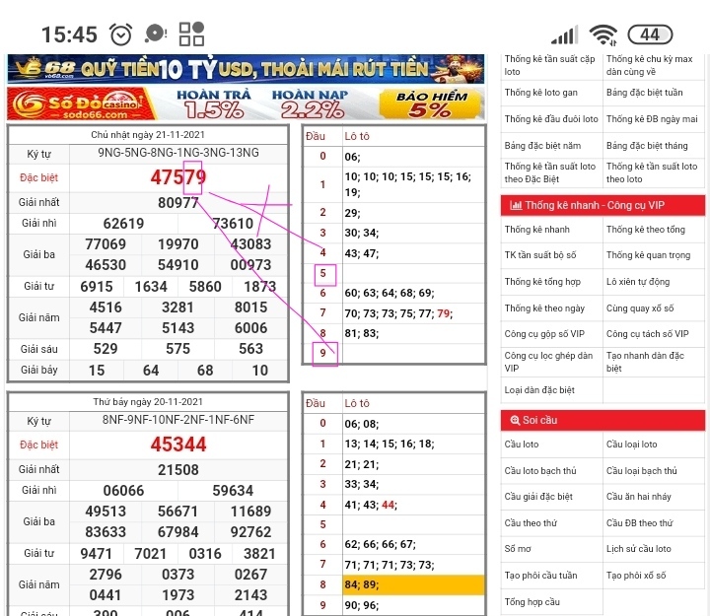Tap the cellular signal strength icon
This screenshot has width=710, height=616.
pyautogui.click(x=564, y=35)
